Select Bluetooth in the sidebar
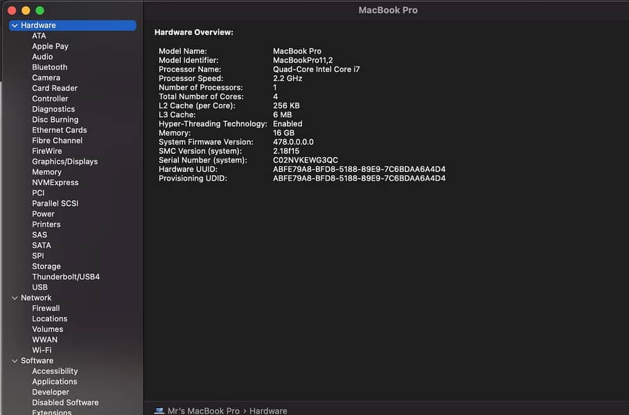629x415 pixels. pos(50,67)
